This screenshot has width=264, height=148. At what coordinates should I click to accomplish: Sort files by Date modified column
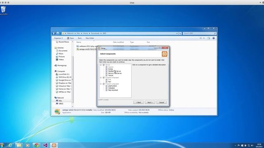tap(118, 42)
